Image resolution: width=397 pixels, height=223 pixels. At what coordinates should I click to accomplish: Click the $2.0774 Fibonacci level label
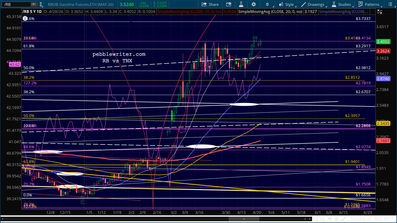coord(363,147)
